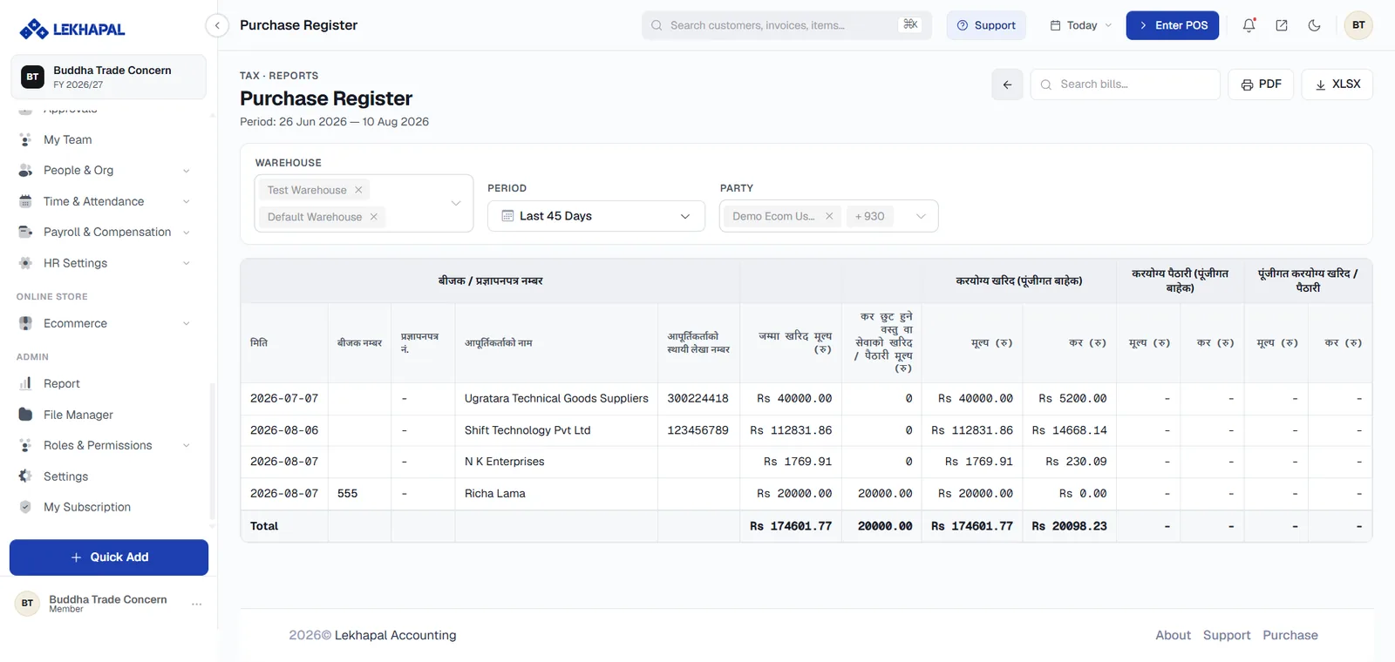Click Ugratara Technical Goods Suppliers row name

click(x=556, y=398)
